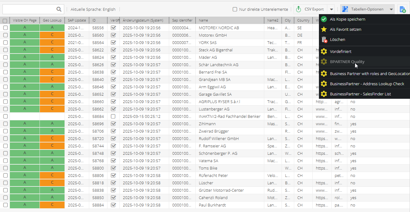The image size is (410, 212).
Task: Focus the search input field
Action: 29,9
